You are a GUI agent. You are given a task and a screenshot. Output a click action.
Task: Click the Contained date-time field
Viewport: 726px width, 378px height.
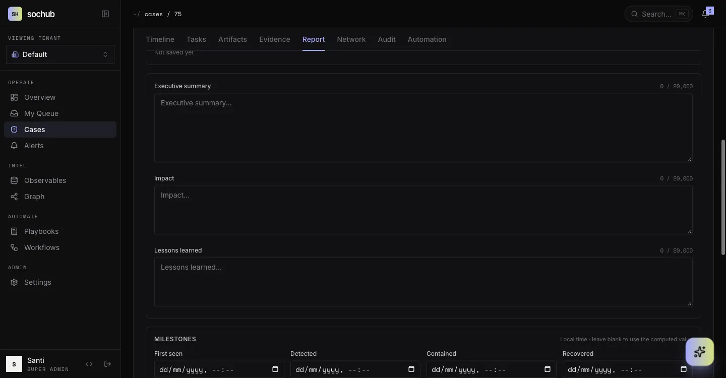491,369
